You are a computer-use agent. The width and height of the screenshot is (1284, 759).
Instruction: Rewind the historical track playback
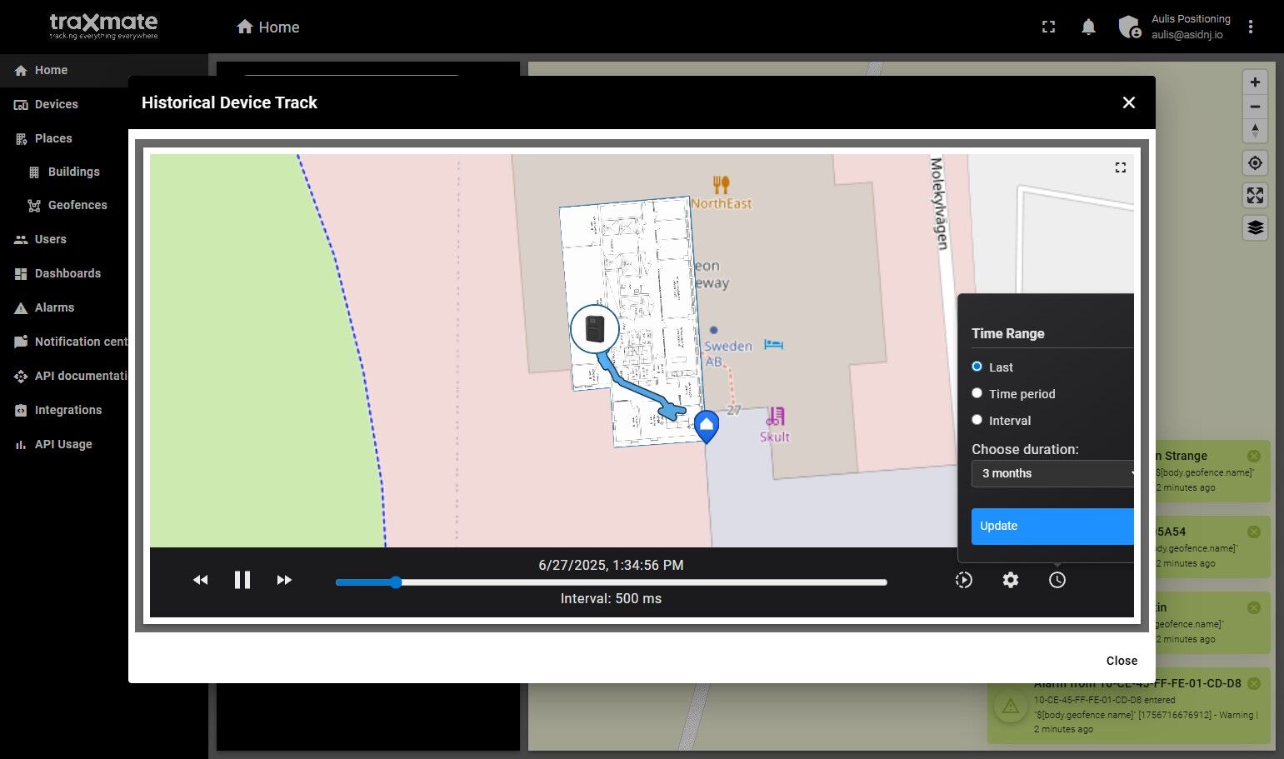[201, 580]
